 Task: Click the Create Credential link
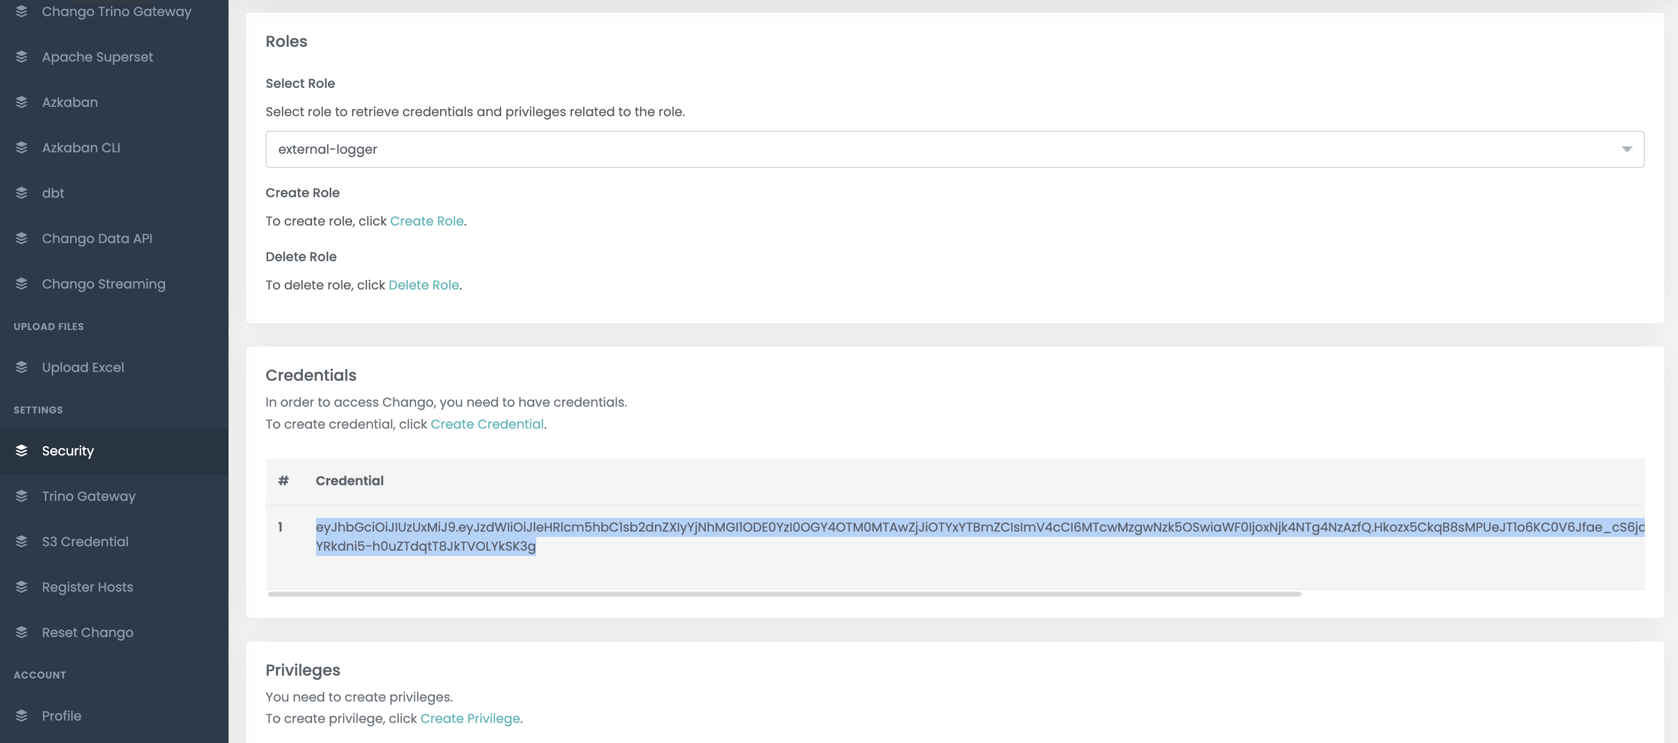[486, 424]
